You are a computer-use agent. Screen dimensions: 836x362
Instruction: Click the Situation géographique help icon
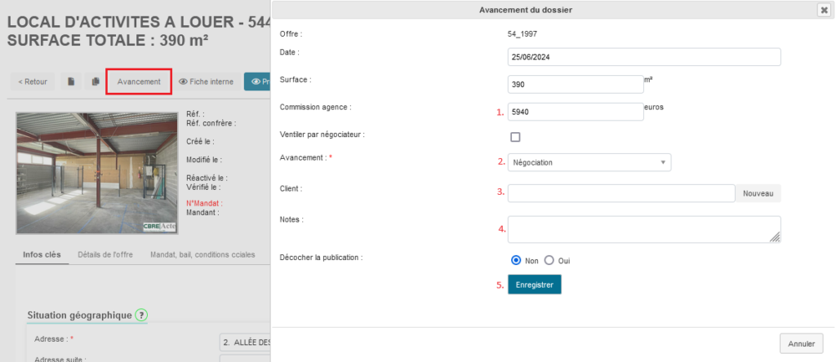[x=141, y=315]
